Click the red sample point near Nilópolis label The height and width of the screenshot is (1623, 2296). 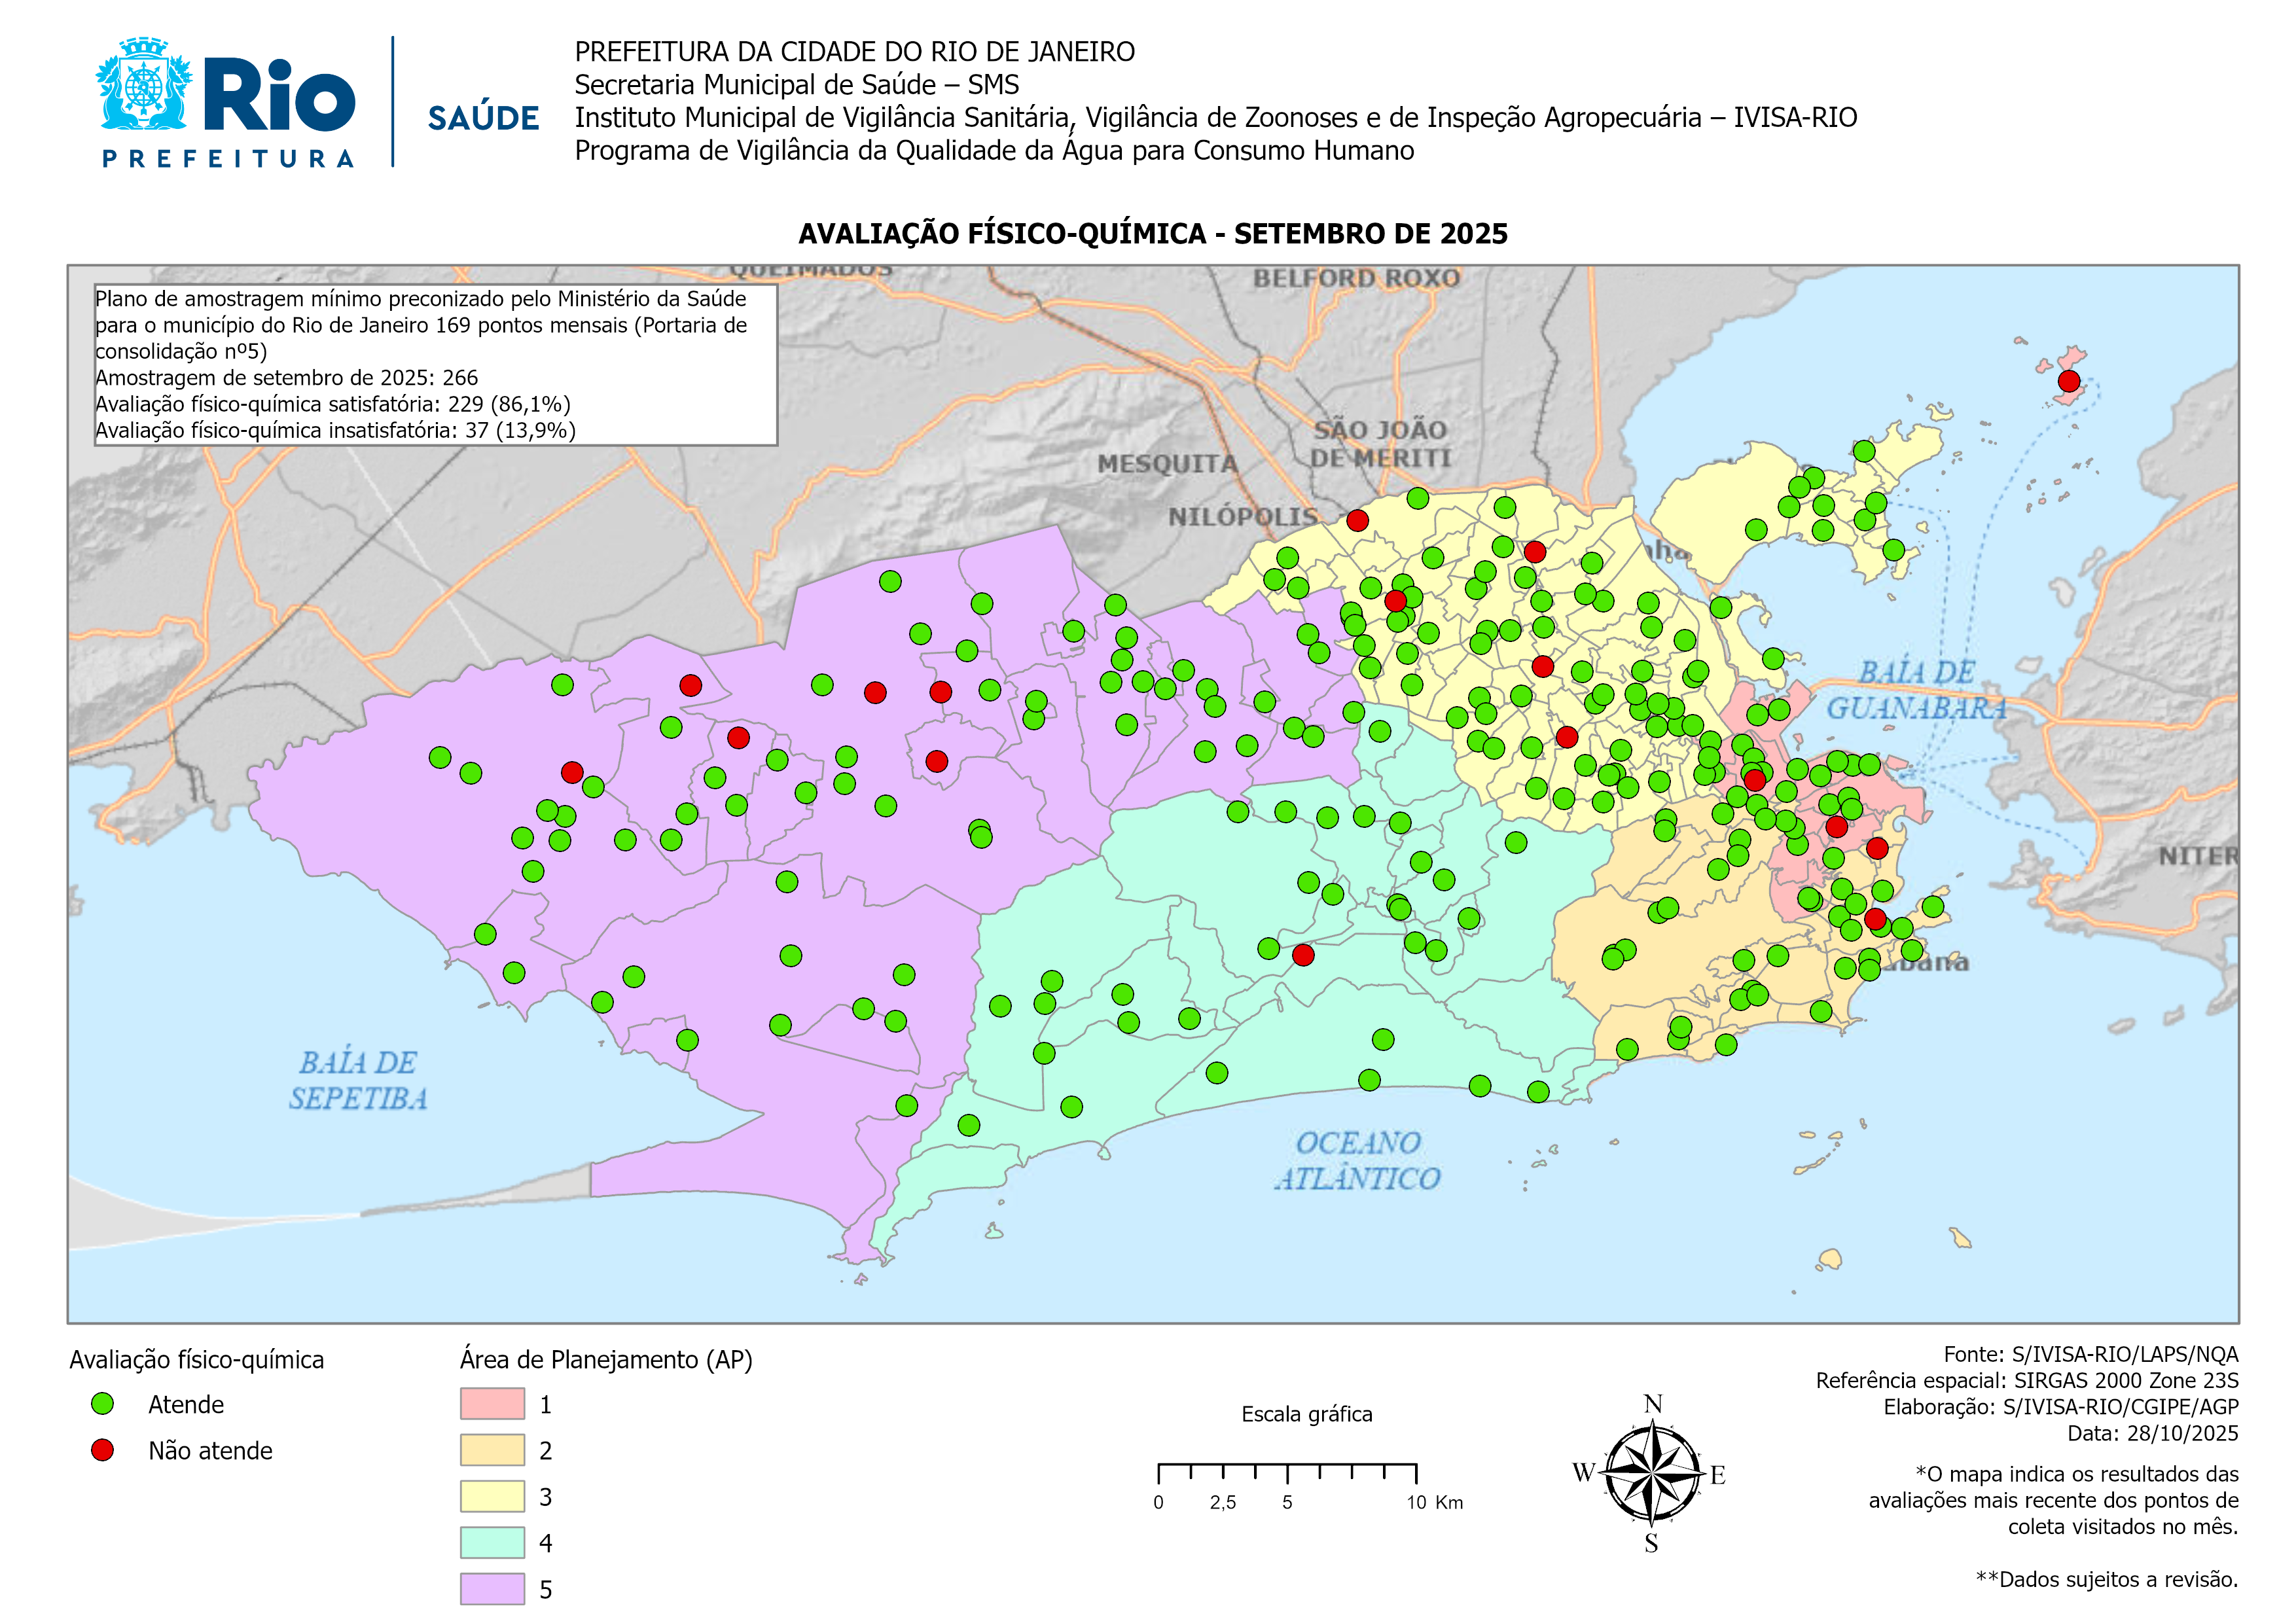coord(1357,520)
